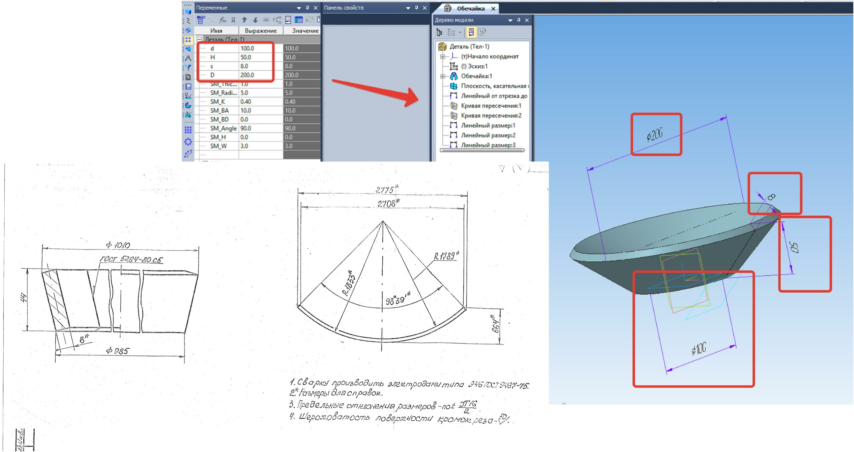Click the compass measurement icon in left toolbar
Image resolution: width=854 pixels, height=452 pixels.
tap(188, 59)
